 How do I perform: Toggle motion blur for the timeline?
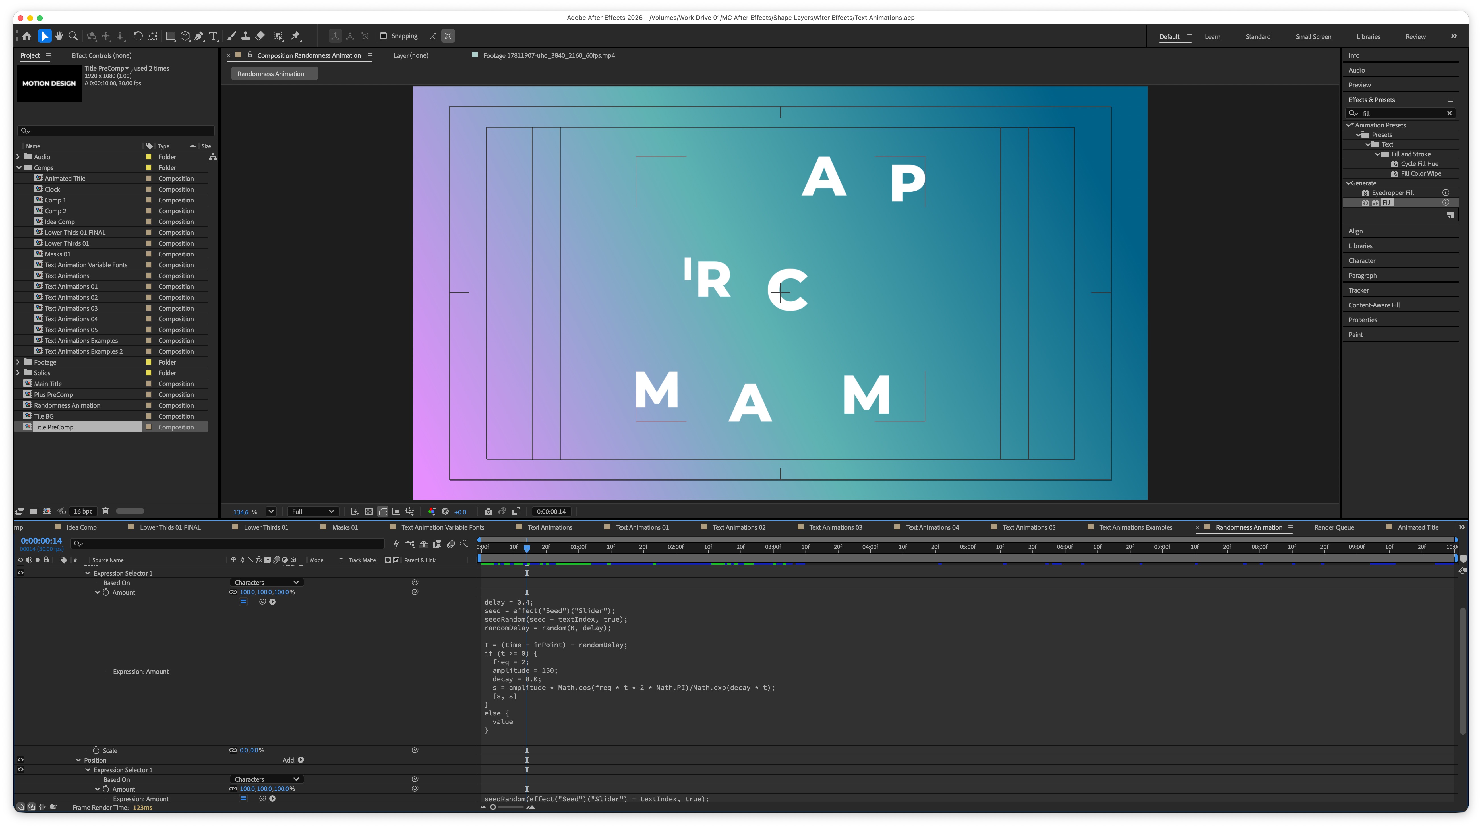451,544
